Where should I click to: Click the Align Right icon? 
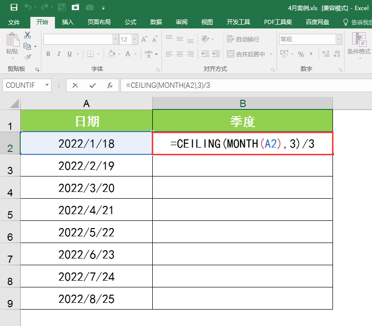(x=190, y=54)
